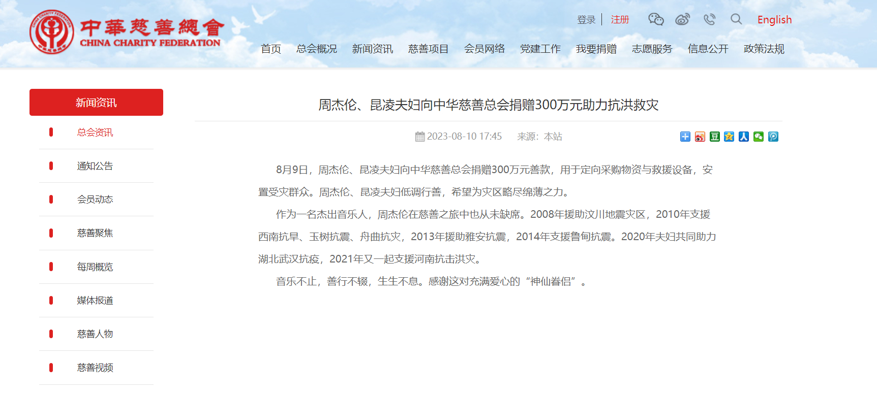The width and height of the screenshot is (877, 394).
Task: Select 慈善人物 in the sidebar
Action: [x=95, y=334]
